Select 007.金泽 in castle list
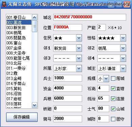 click(19, 48)
